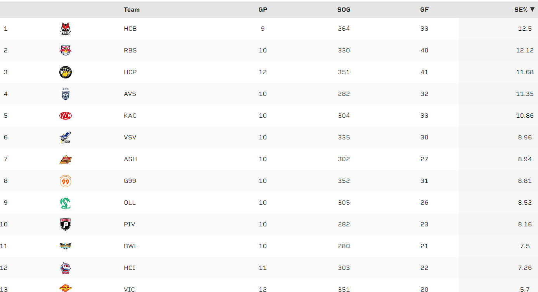
Task: Open the HCB team name link
Action: pyautogui.click(x=130, y=29)
